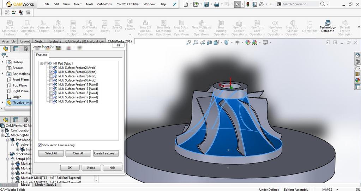361x191 pixels.
Task: Open the Options gear icon
Action: 261,4
